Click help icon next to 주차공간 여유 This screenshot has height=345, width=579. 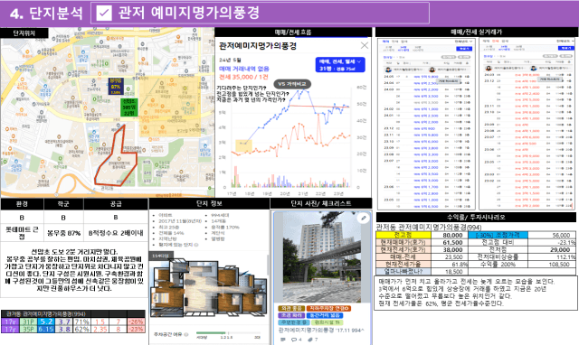click(x=186, y=334)
